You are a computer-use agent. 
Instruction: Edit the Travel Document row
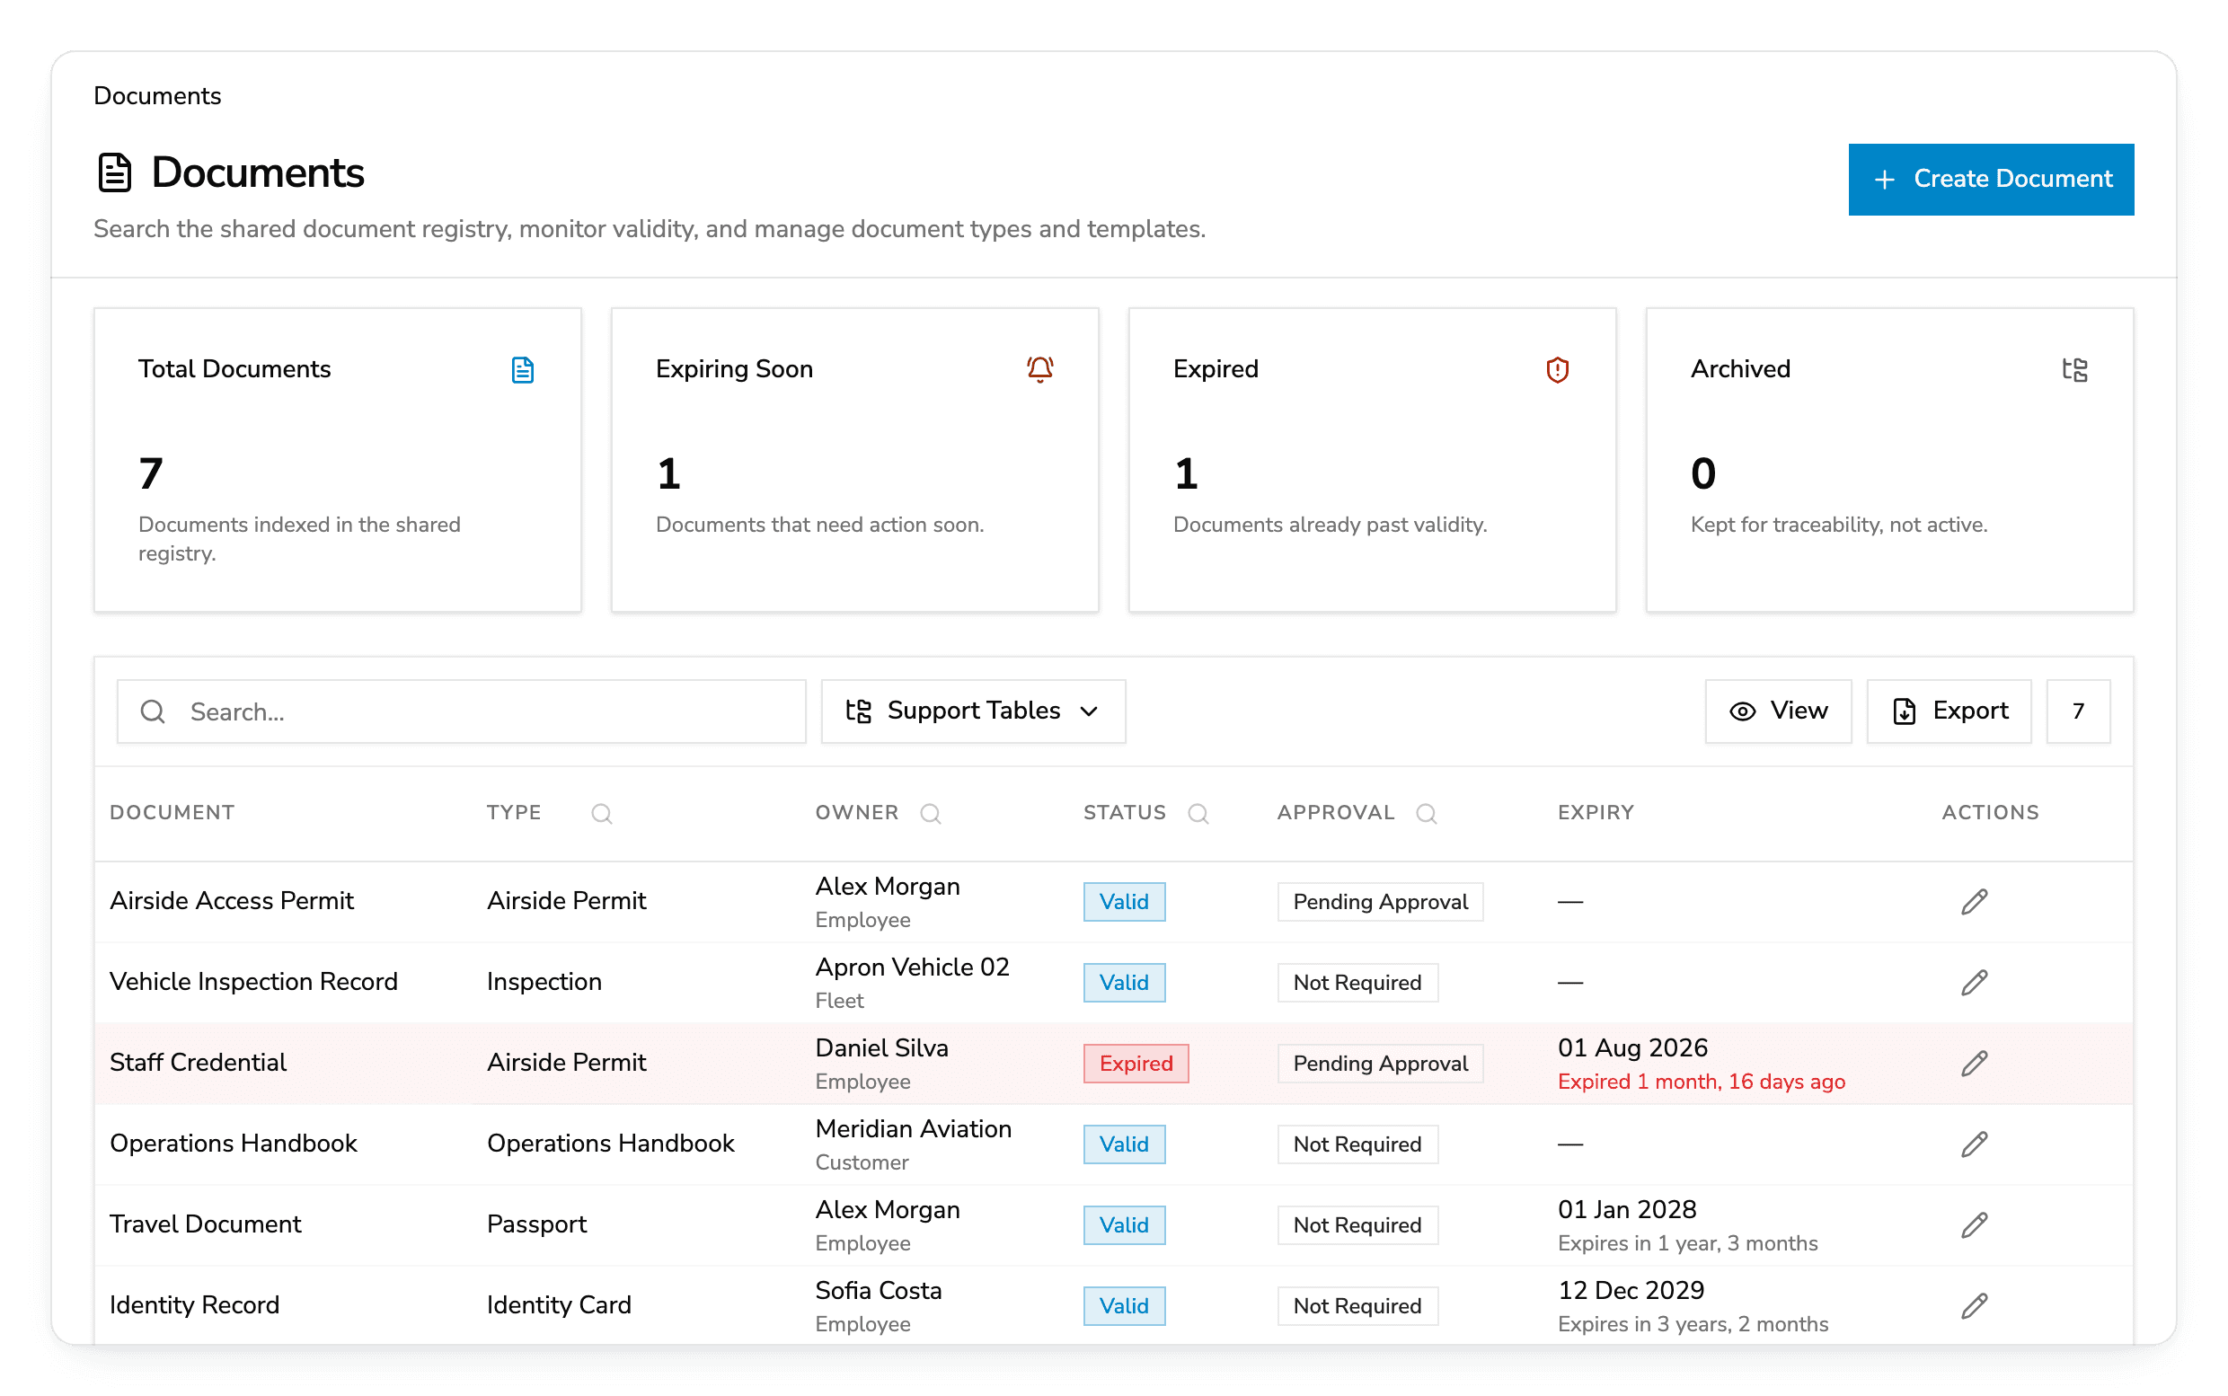(x=1974, y=1224)
